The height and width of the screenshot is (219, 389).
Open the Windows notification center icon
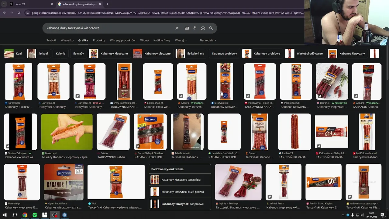click(x=383, y=215)
